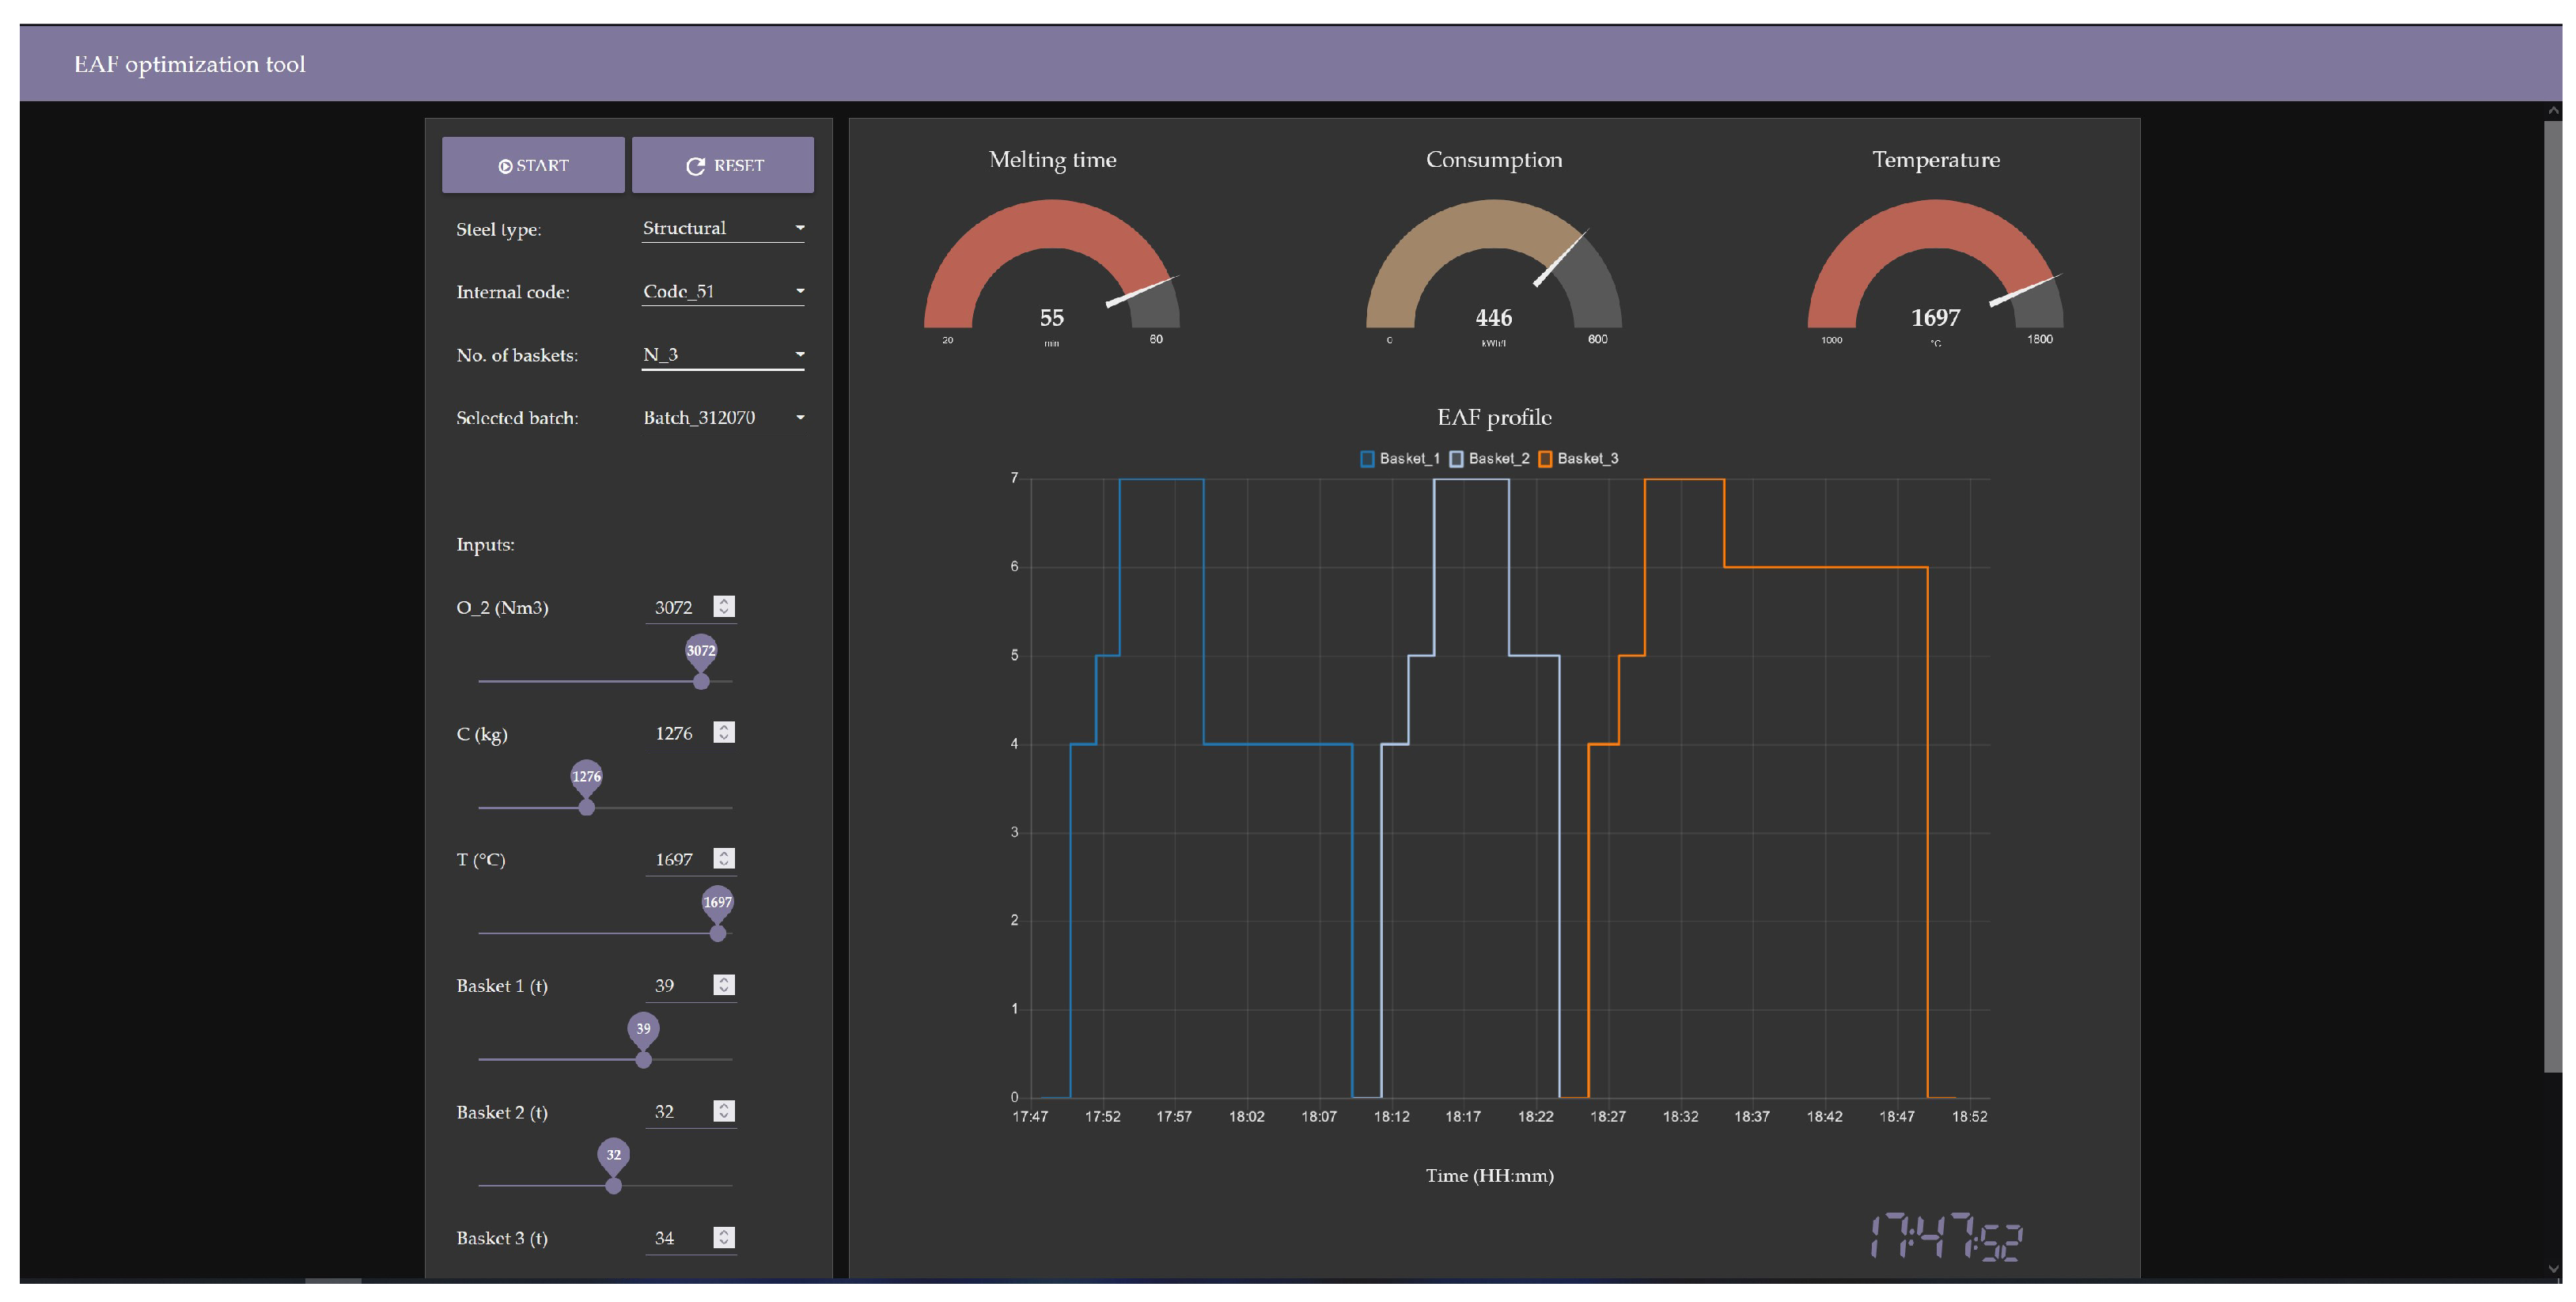This screenshot has height=1302, width=2576.
Task: Click the O_2 slider handle
Action: (701, 681)
